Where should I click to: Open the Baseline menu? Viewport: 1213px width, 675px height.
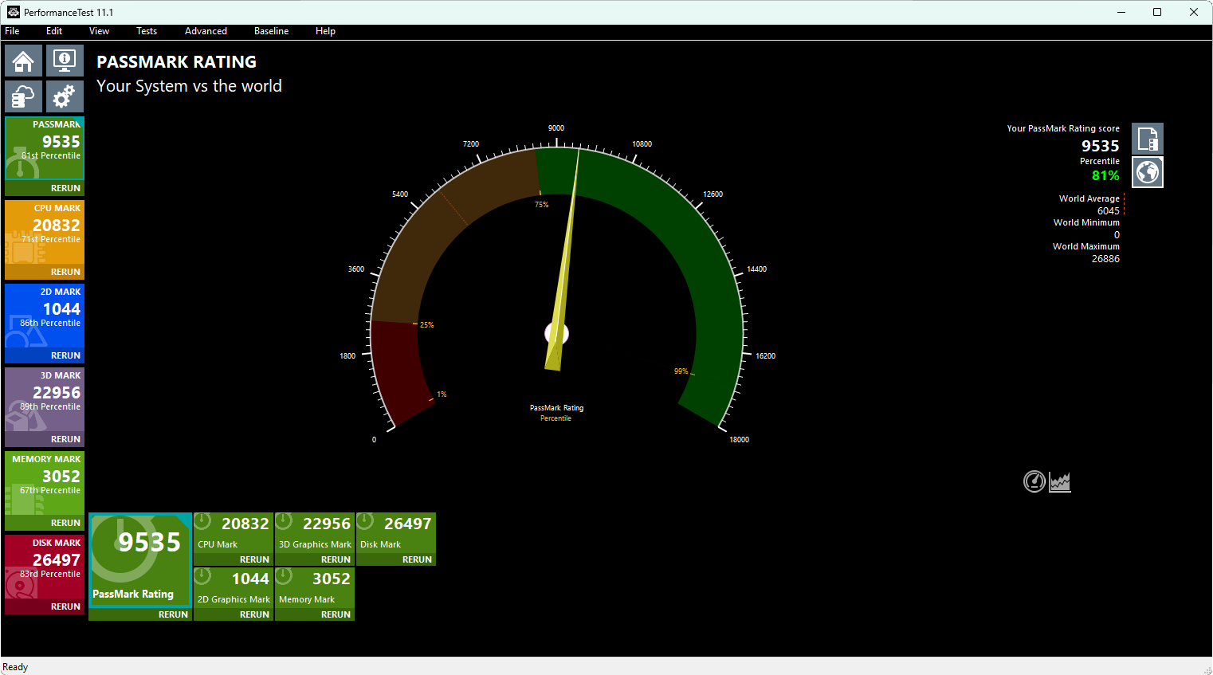(271, 31)
